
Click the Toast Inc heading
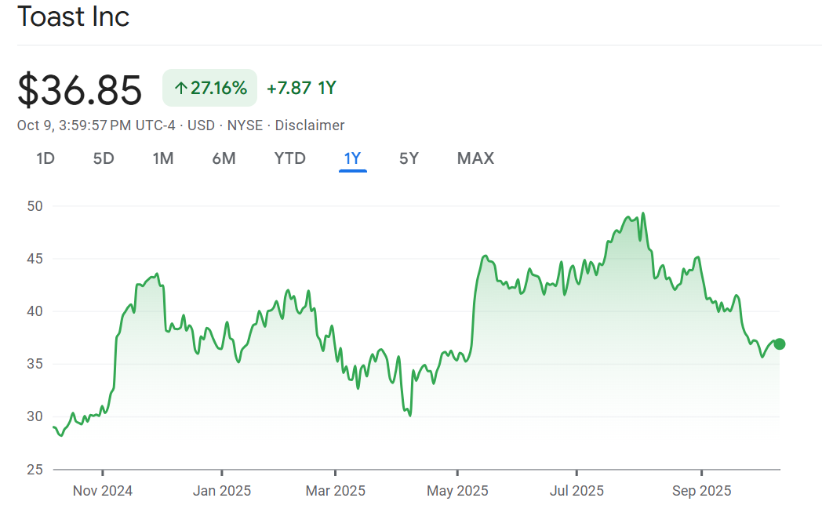73,17
